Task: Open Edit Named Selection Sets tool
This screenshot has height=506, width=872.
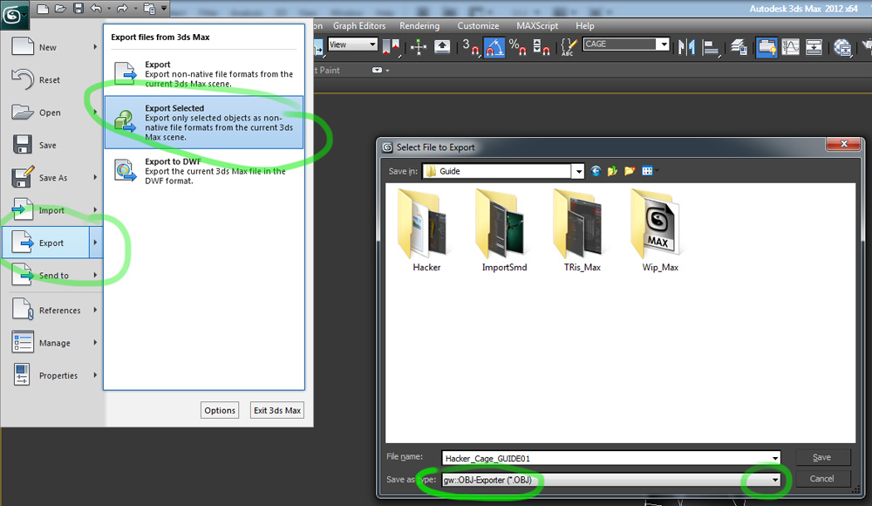Action: tap(569, 47)
